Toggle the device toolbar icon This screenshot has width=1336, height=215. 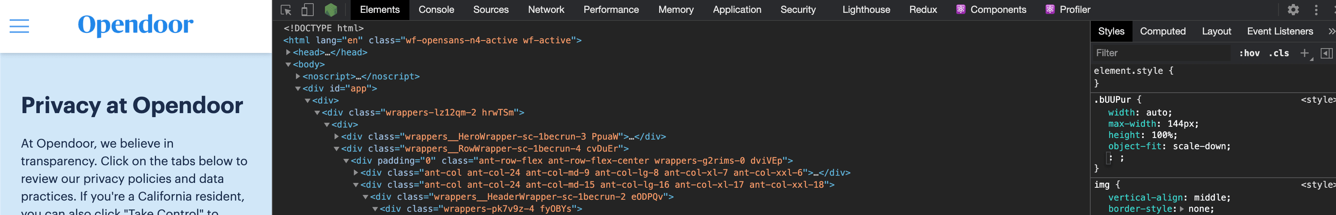[x=308, y=10]
